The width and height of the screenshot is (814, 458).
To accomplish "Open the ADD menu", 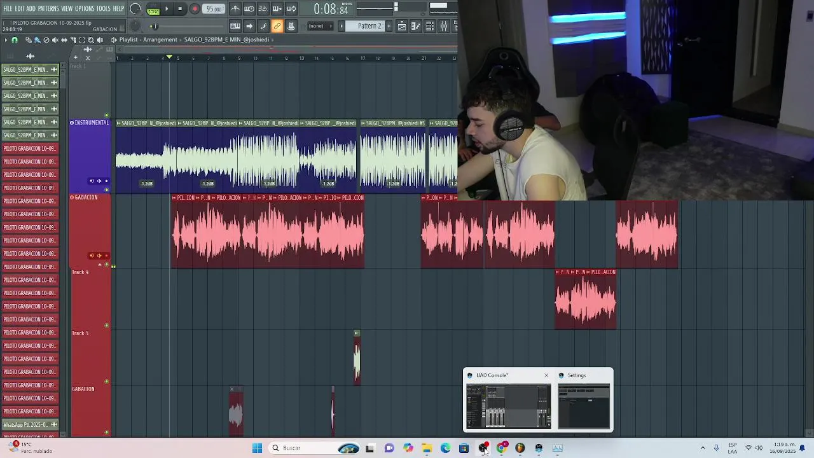I will [x=31, y=8].
